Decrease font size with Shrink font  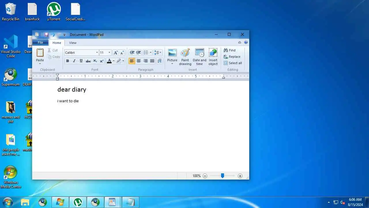point(122,53)
